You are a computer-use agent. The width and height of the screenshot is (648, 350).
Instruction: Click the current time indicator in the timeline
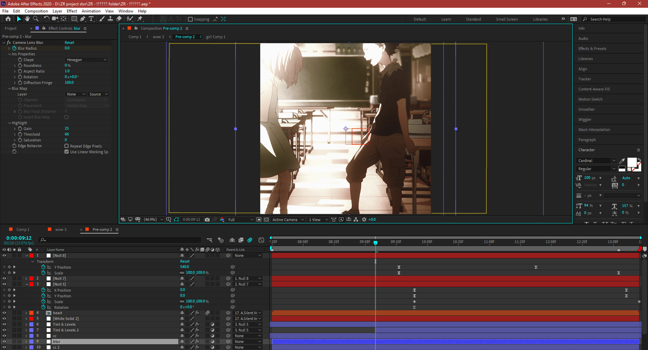pos(375,243)
